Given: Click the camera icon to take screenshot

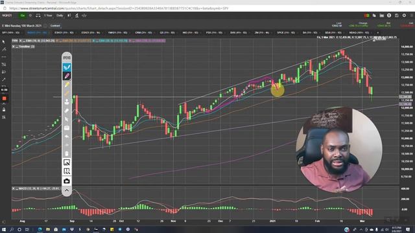Looking at the screenshot, I should pos(67,181).
